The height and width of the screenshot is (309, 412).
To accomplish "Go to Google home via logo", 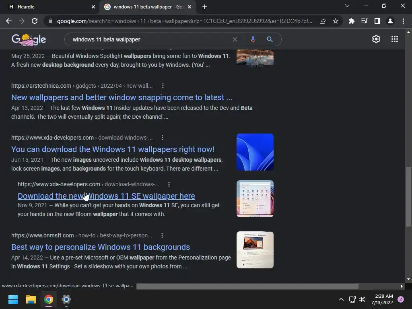I will coord(29,40).
